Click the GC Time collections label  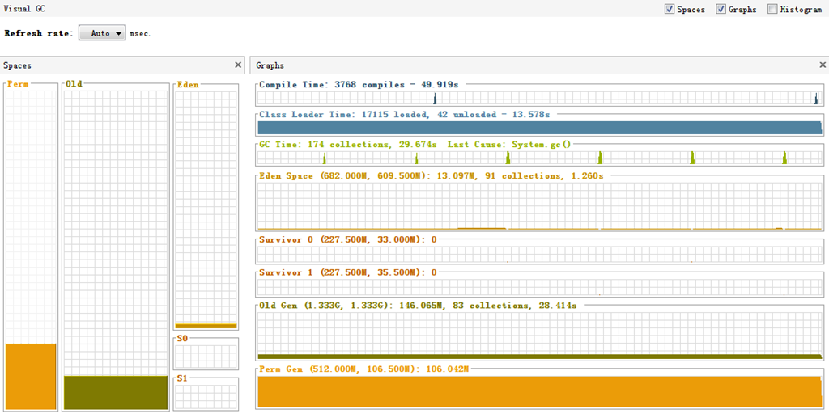pyautogui.click(x=415, y=144)
